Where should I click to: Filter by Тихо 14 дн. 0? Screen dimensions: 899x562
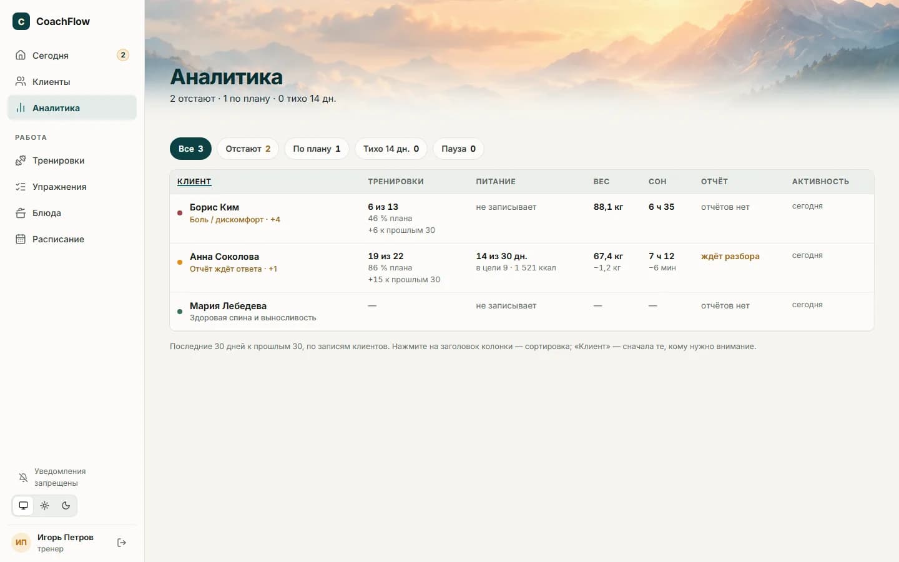pyautogui.click(x=391, y=149)
